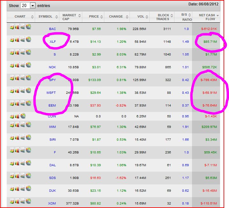Sort table by MARKET CAP column
This screenshot has height=208, width=229.
point(71,17)
